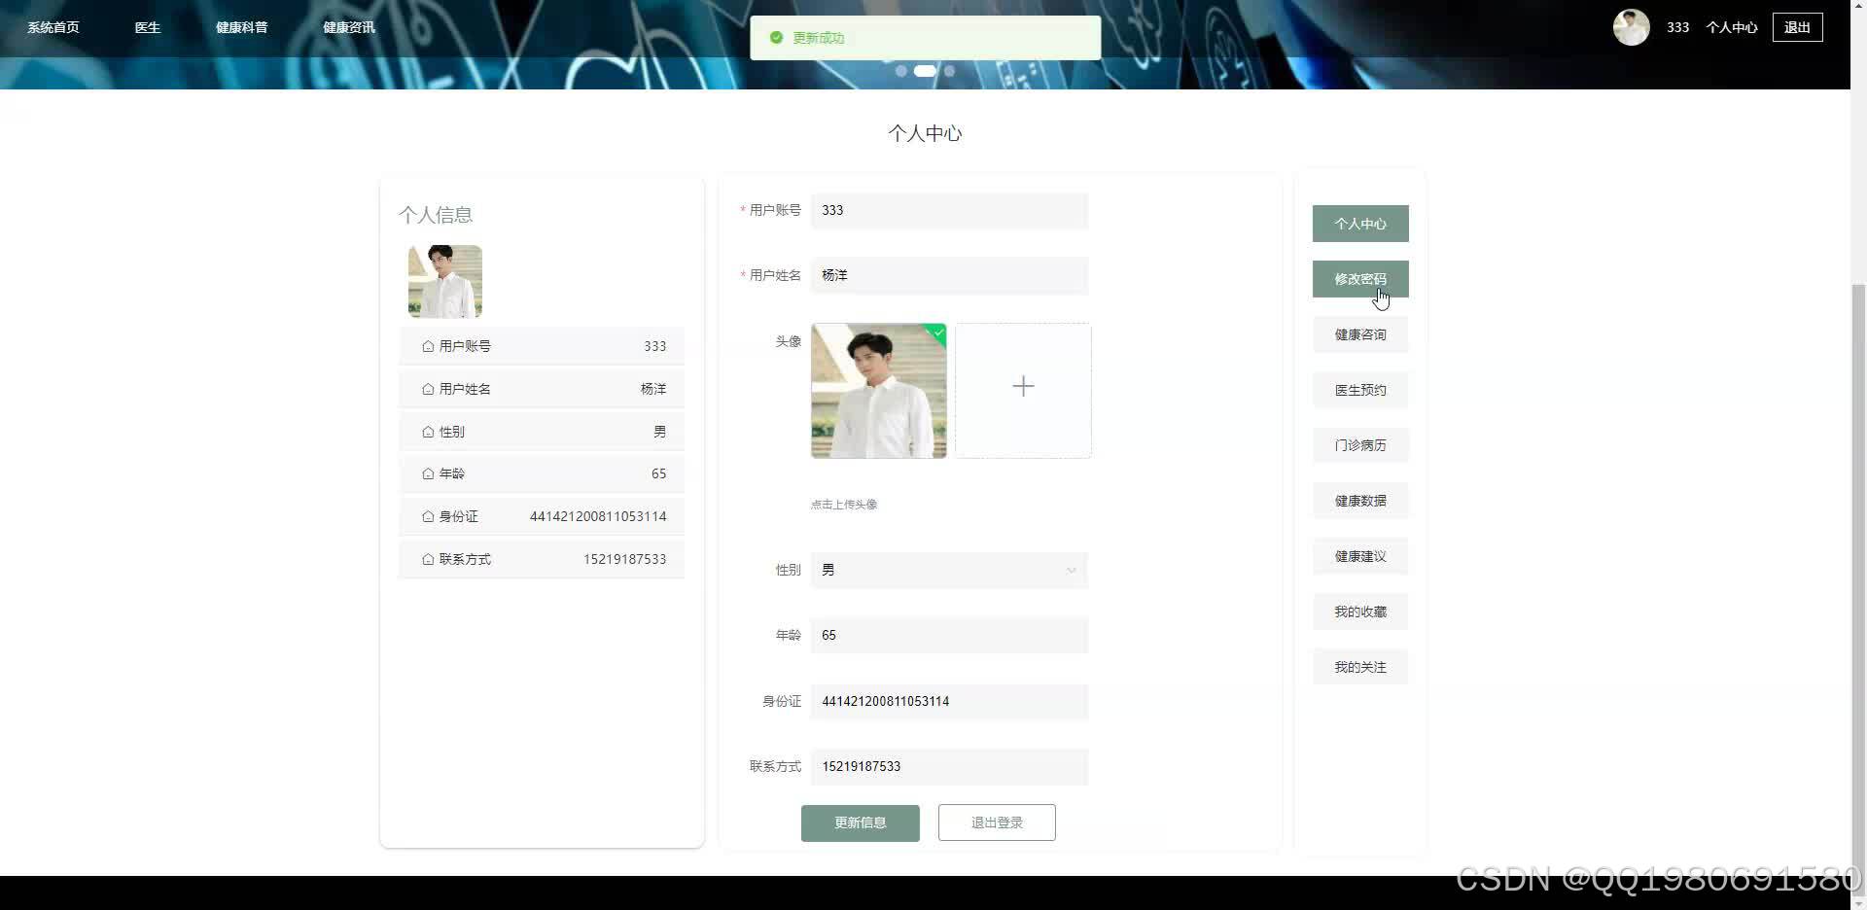This screenshot has width=1867, height=910.
Task: Click the plus icon to upload avatar
Action: pyautogui.click(x=1023, y=387)
